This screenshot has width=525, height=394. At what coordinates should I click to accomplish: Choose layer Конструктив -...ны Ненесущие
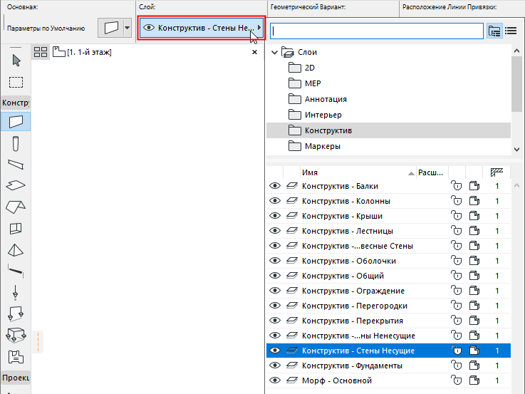pos(388,336)
